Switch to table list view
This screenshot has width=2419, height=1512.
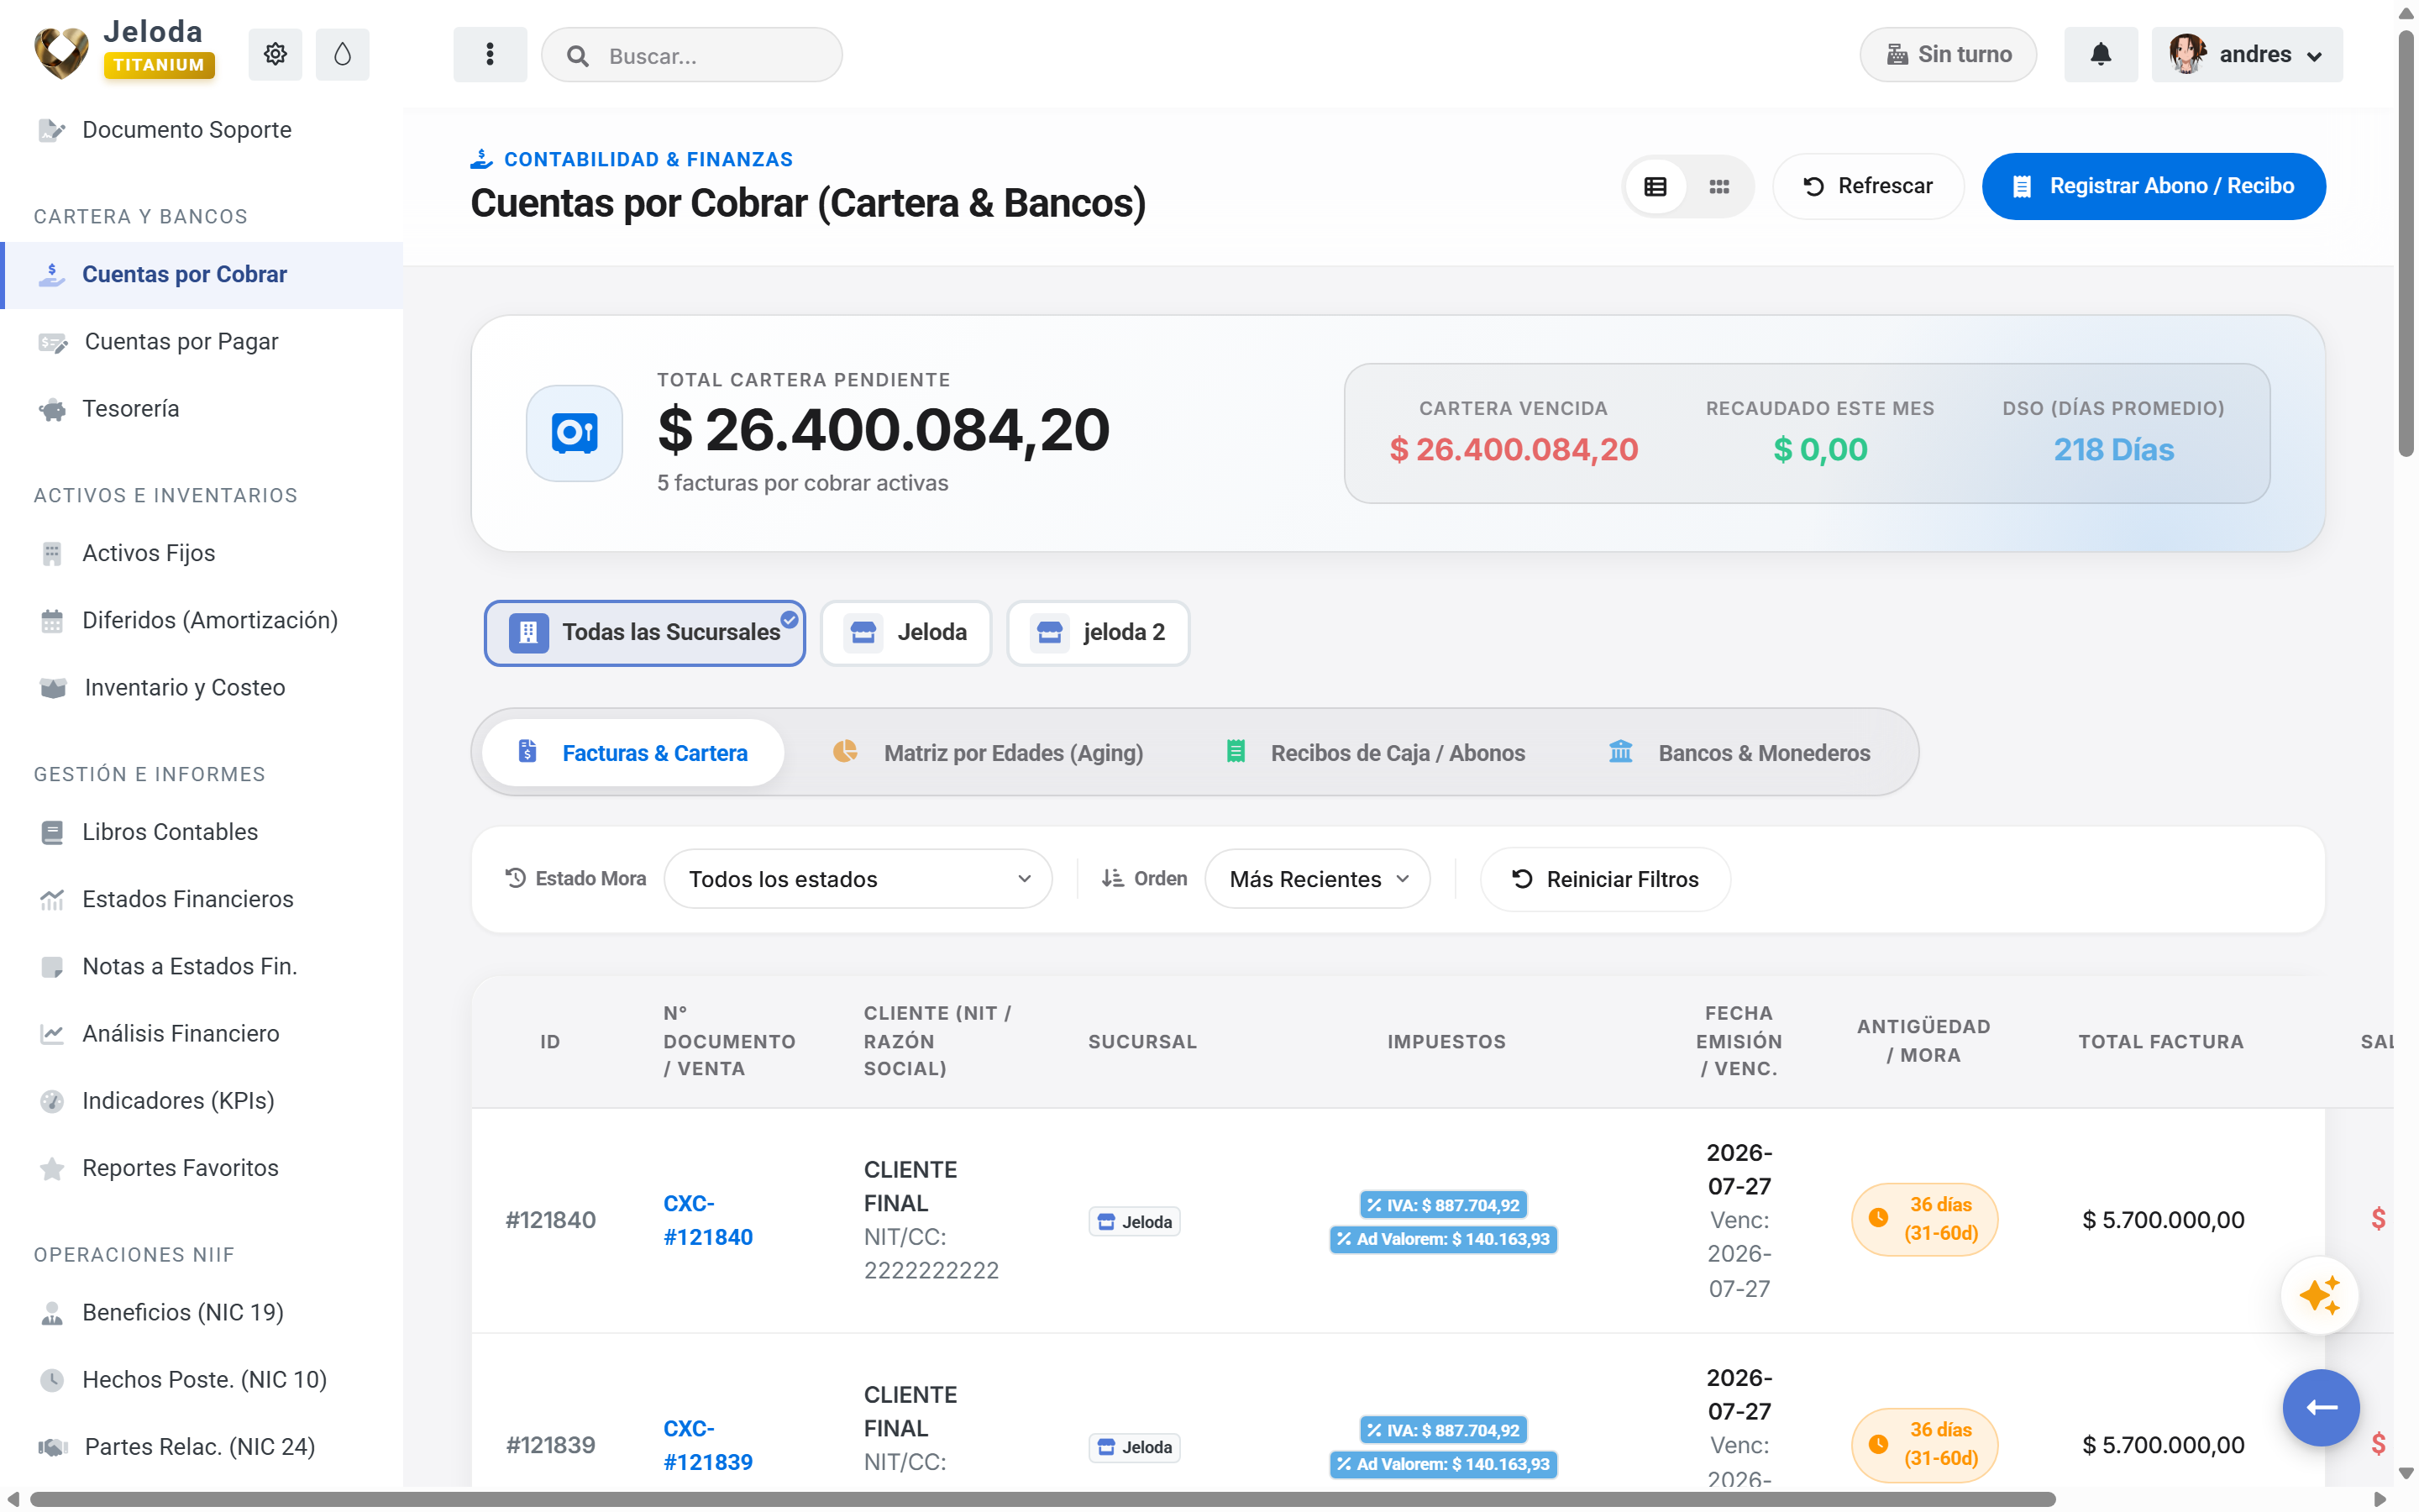pos(1656,186)
